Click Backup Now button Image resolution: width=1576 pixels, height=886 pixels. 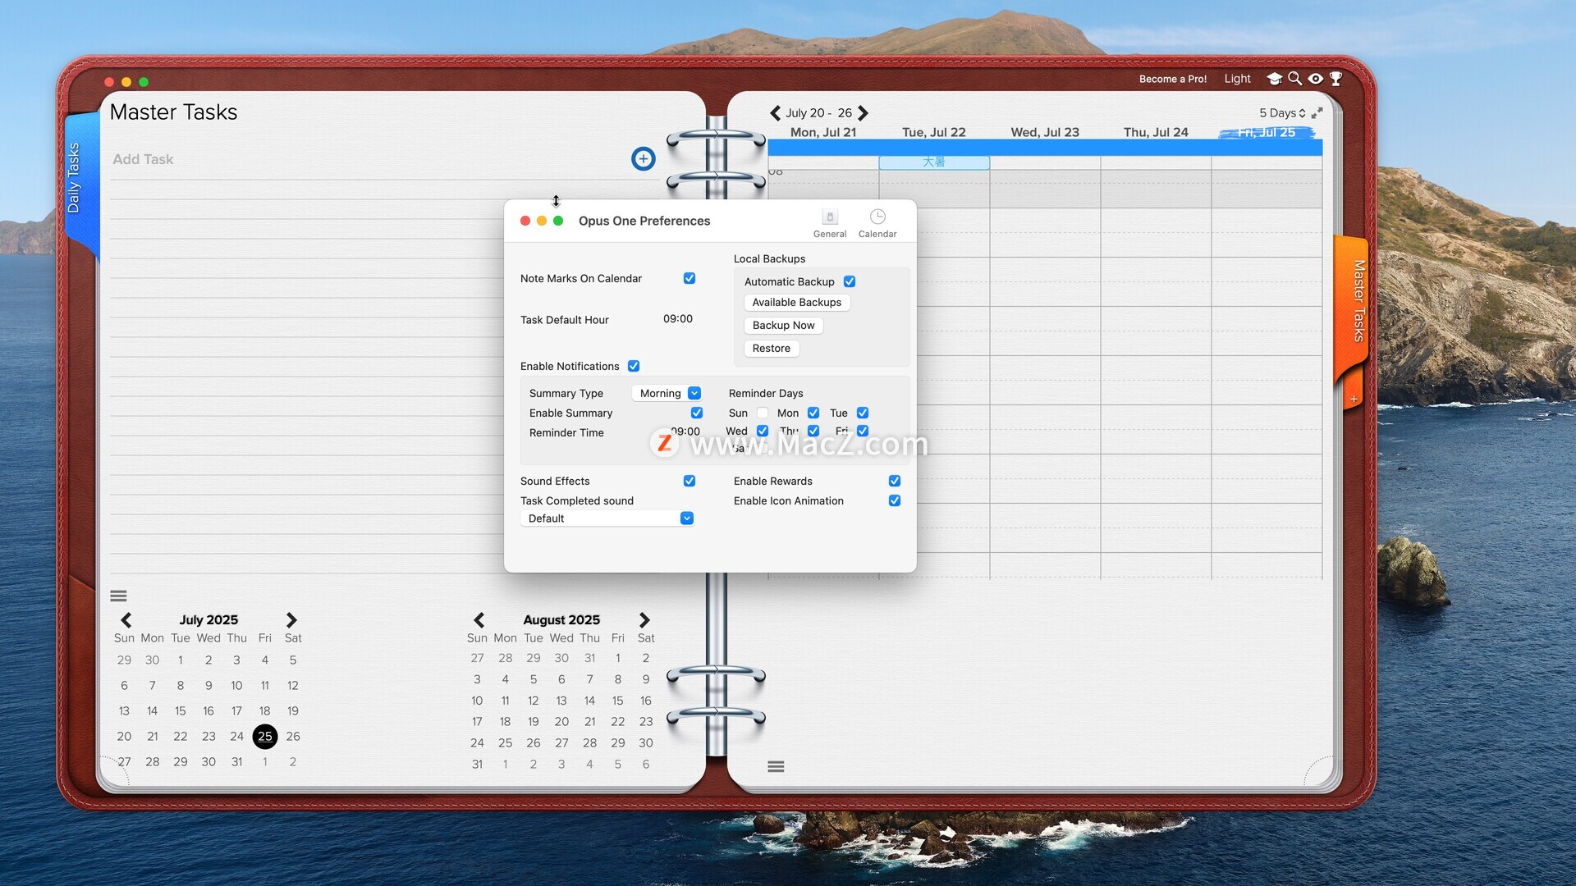tap(784, 326)
